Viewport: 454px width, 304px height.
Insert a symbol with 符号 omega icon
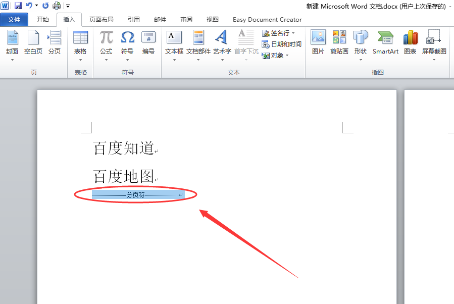pos(127,38)
